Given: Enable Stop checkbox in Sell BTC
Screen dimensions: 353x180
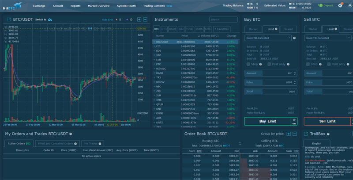Looking at the screenshot, I should pos(308,64).
